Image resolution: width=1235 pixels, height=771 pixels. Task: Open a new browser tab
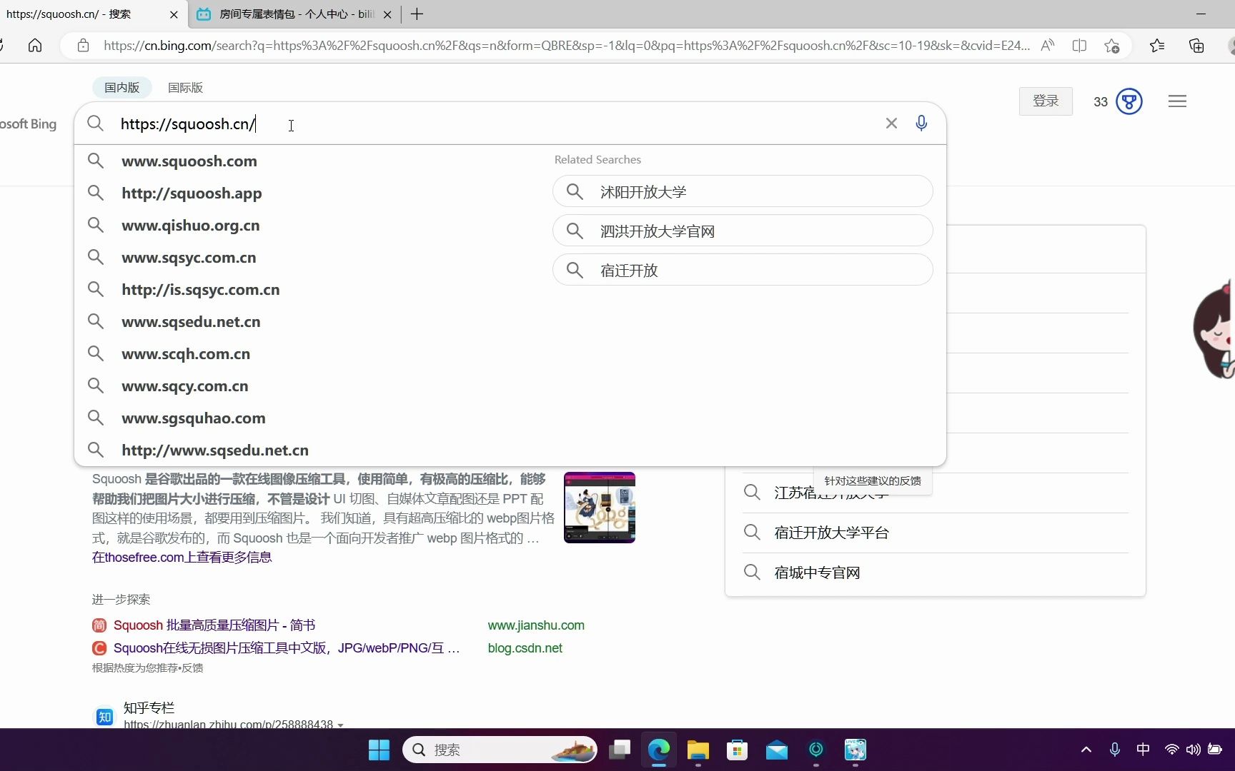click(417, 14)
